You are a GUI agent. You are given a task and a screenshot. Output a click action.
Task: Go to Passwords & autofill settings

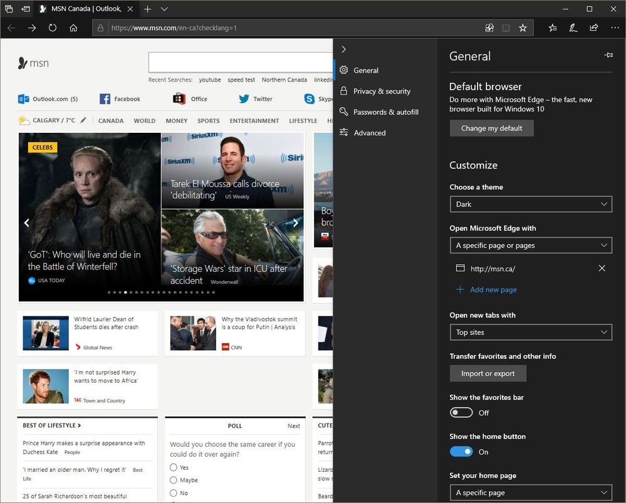point(385,112)
